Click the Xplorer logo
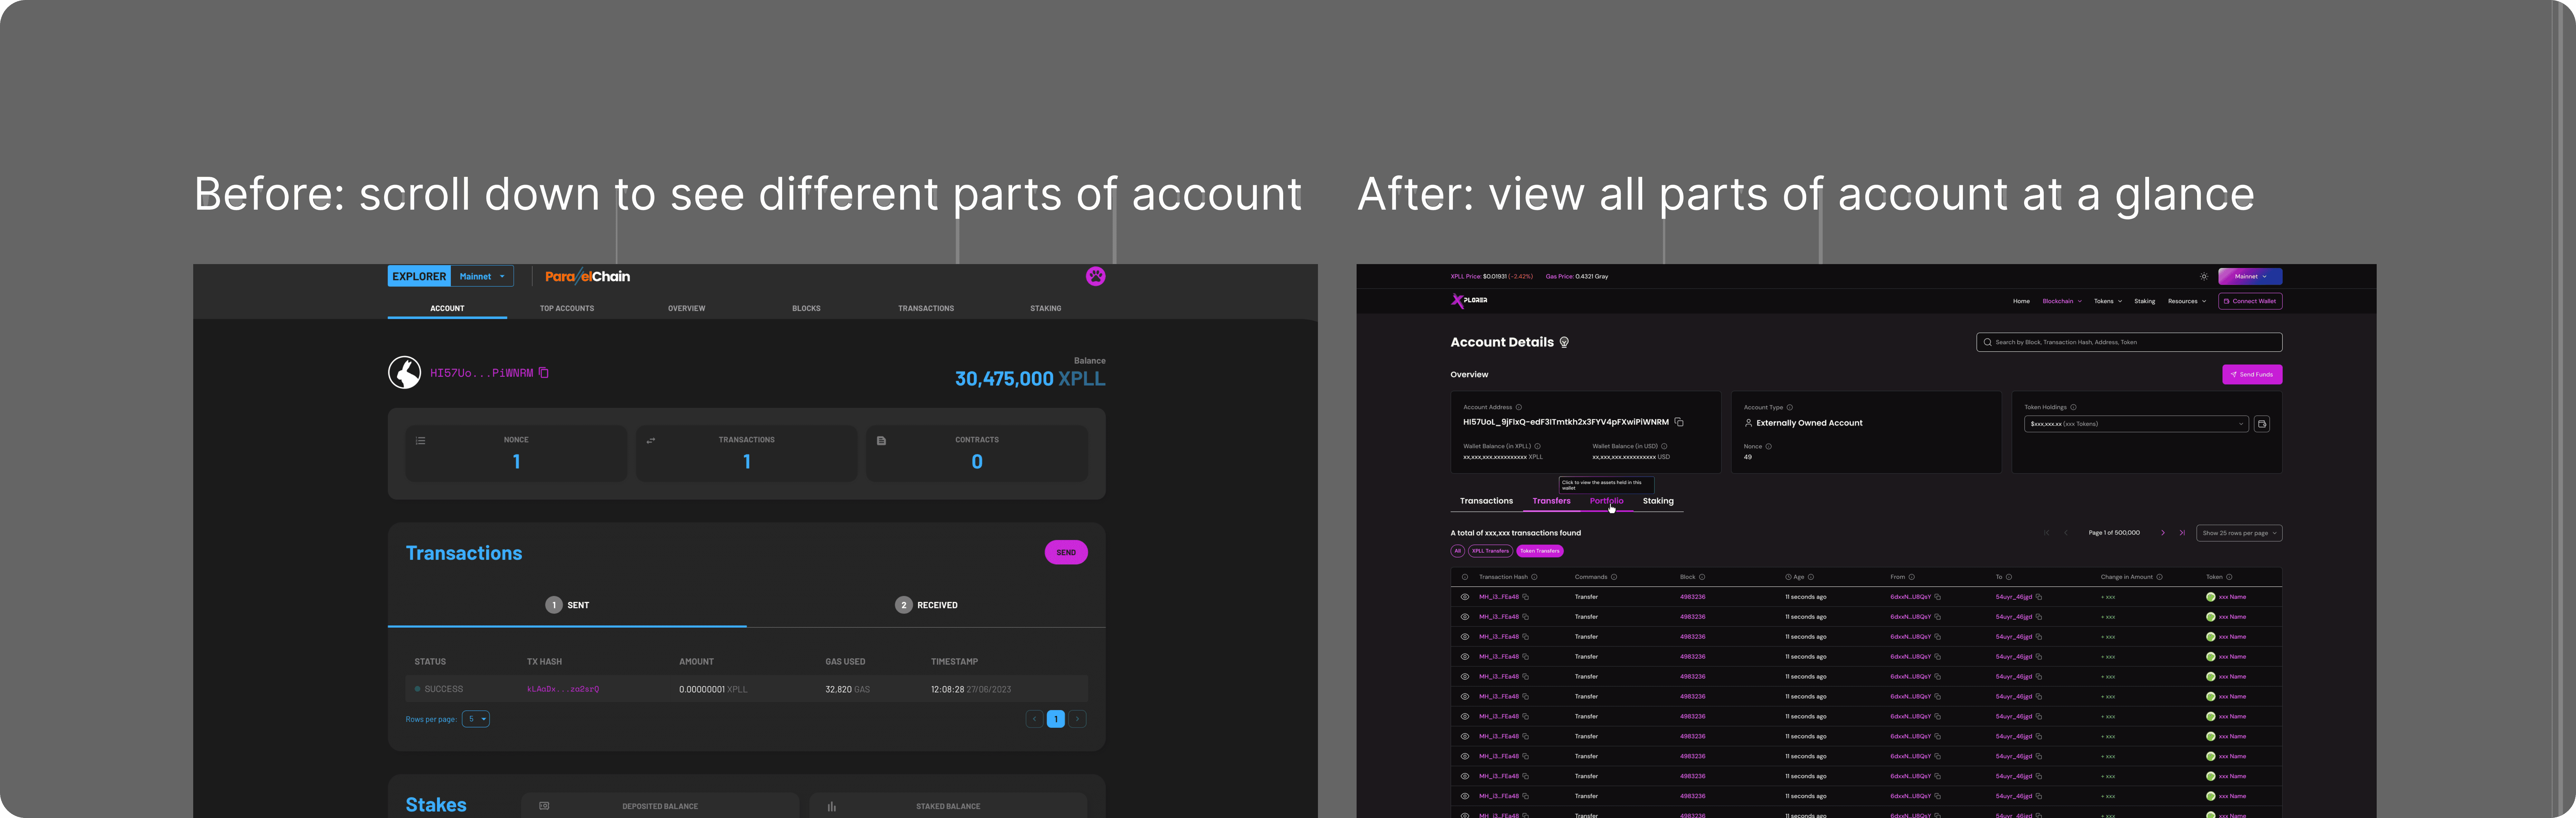This screenshot has width=2576, height=818. pyautogui.click(x=1469, y=300)
